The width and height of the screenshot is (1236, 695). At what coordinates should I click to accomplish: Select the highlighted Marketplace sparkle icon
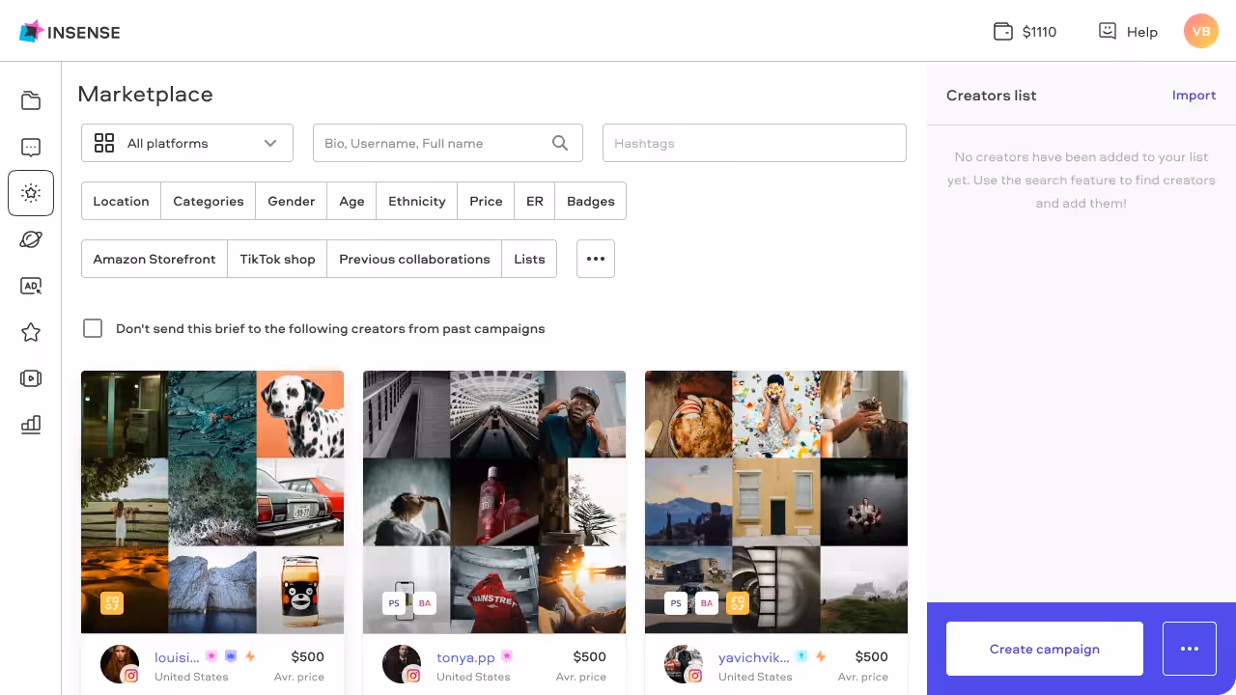coord(30,193)
